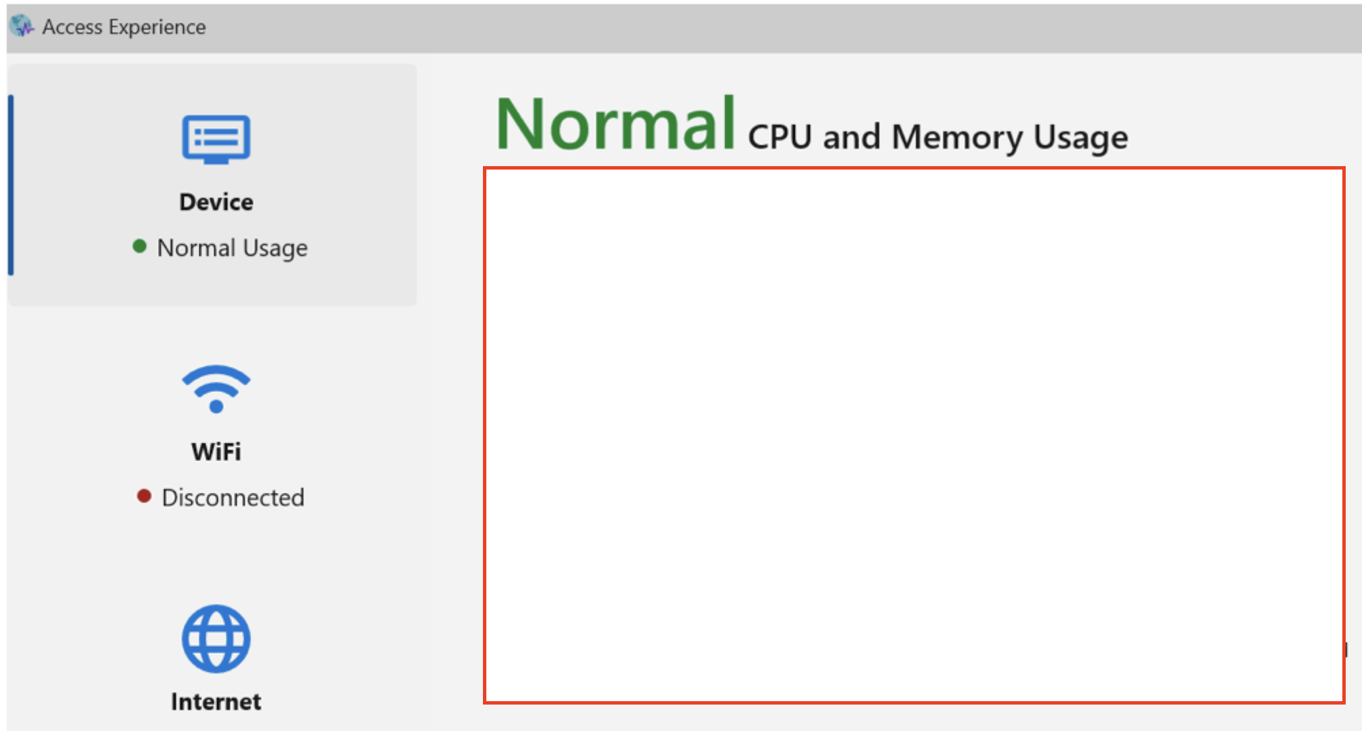Click the Normal Usage status label
Screen dimensions: 1362x731
coord(232,247)
